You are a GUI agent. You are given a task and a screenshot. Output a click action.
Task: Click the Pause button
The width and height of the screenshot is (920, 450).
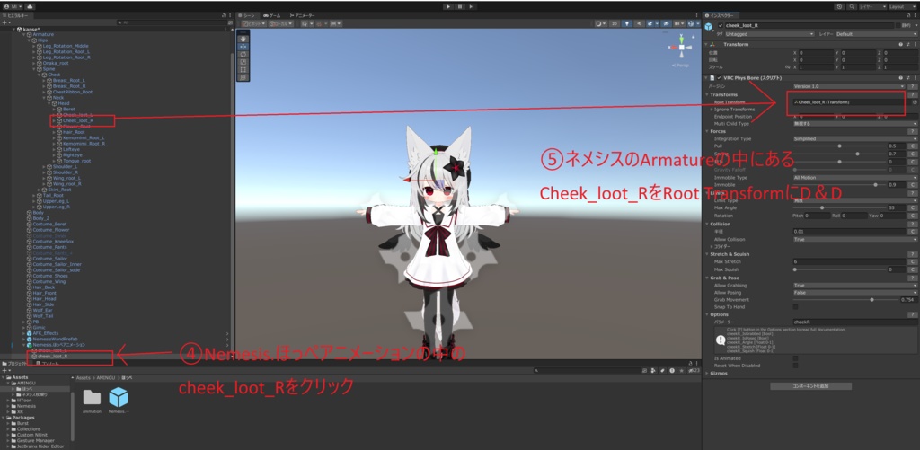point(460,6)
